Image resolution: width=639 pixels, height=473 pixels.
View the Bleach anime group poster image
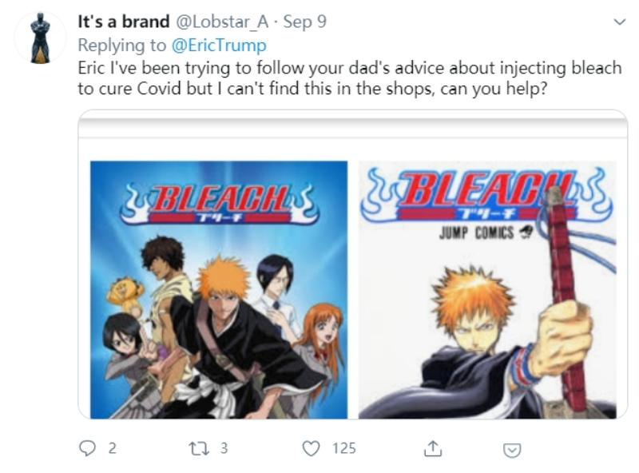pos(219,290)
